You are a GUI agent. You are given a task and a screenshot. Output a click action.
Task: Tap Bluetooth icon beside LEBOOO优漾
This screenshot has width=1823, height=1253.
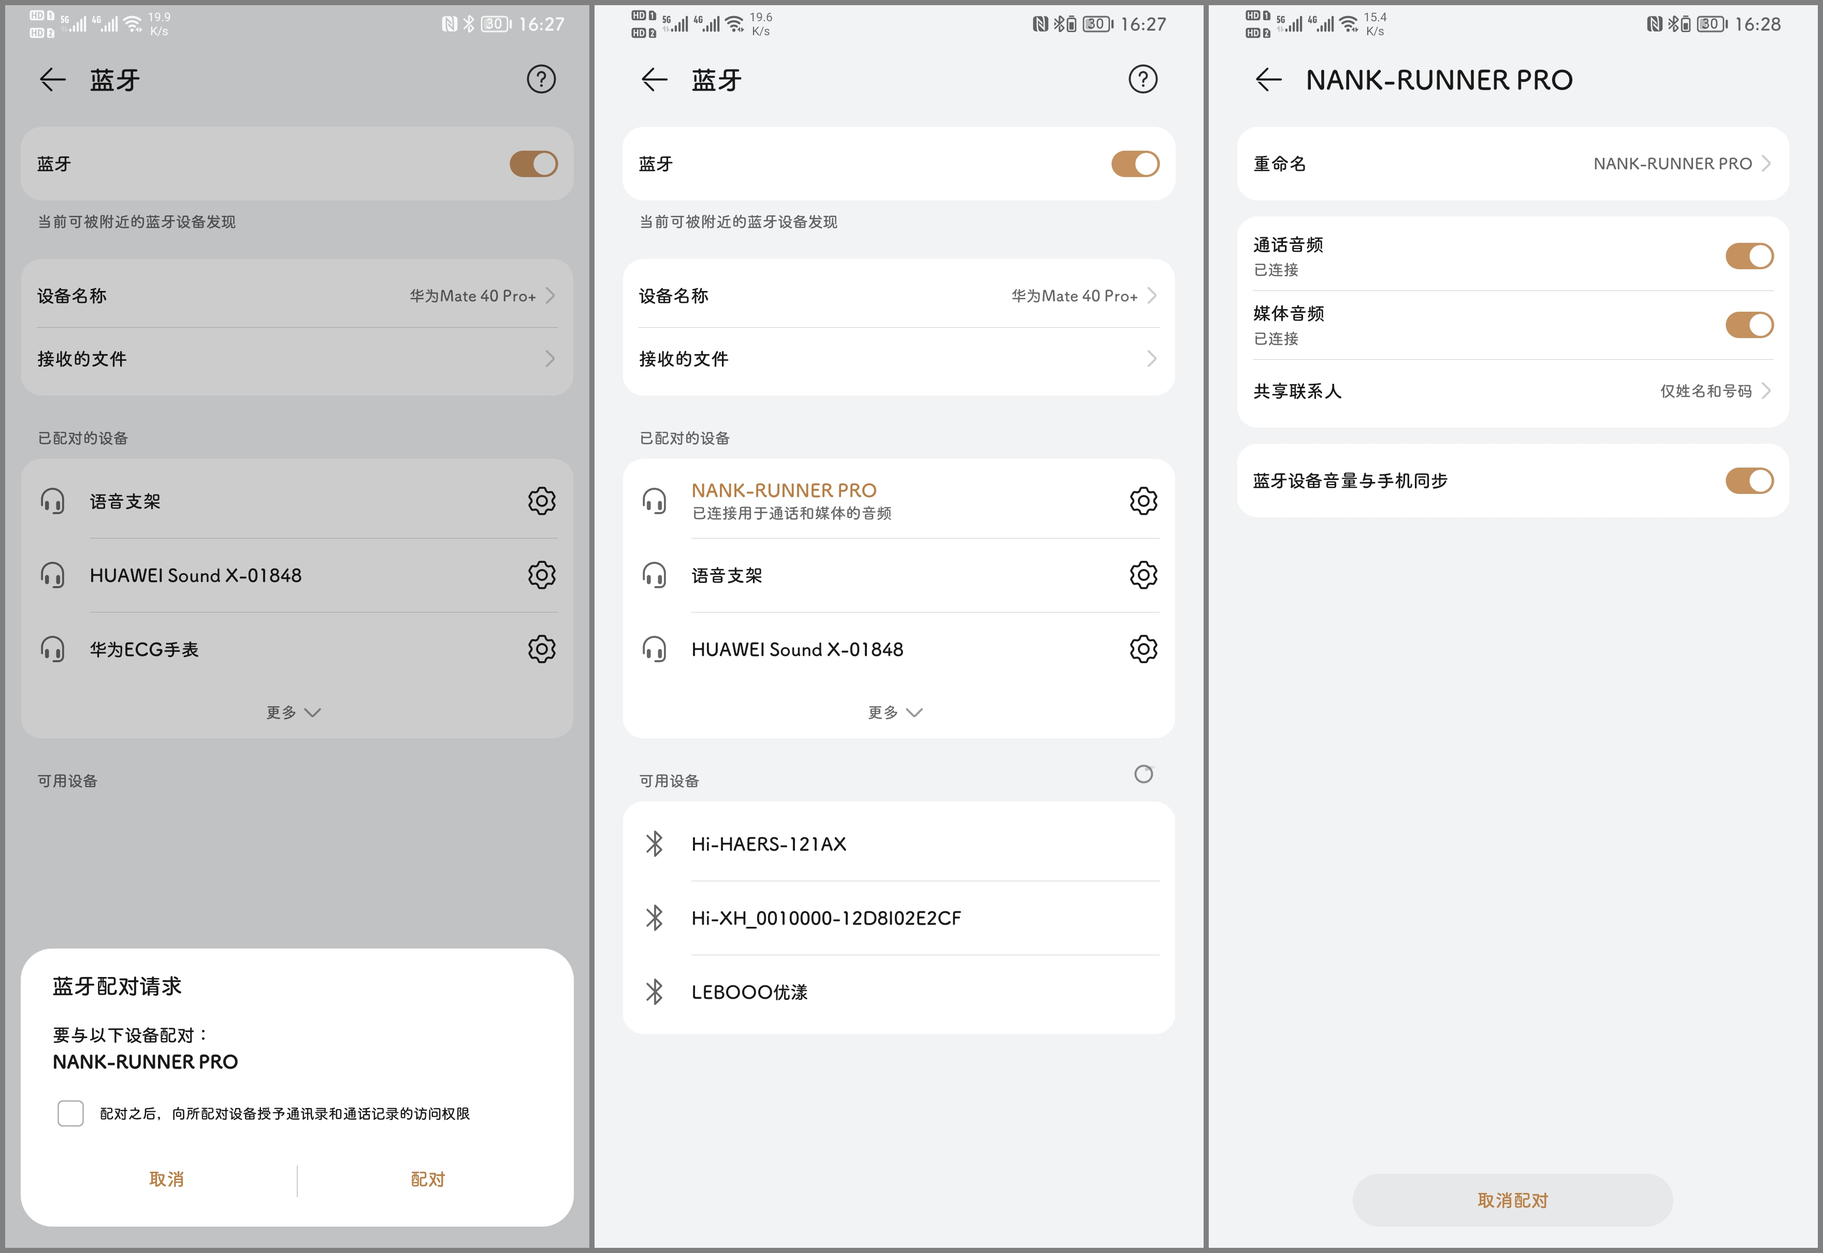point(654,993)
